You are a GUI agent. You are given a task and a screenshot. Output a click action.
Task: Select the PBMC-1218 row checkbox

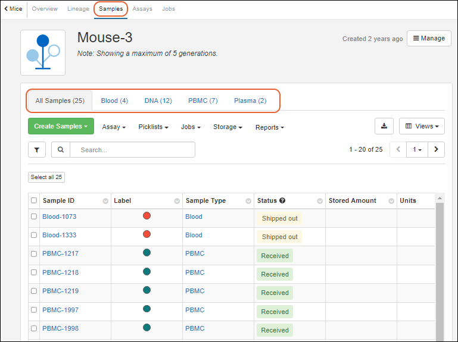pos(34,273)
